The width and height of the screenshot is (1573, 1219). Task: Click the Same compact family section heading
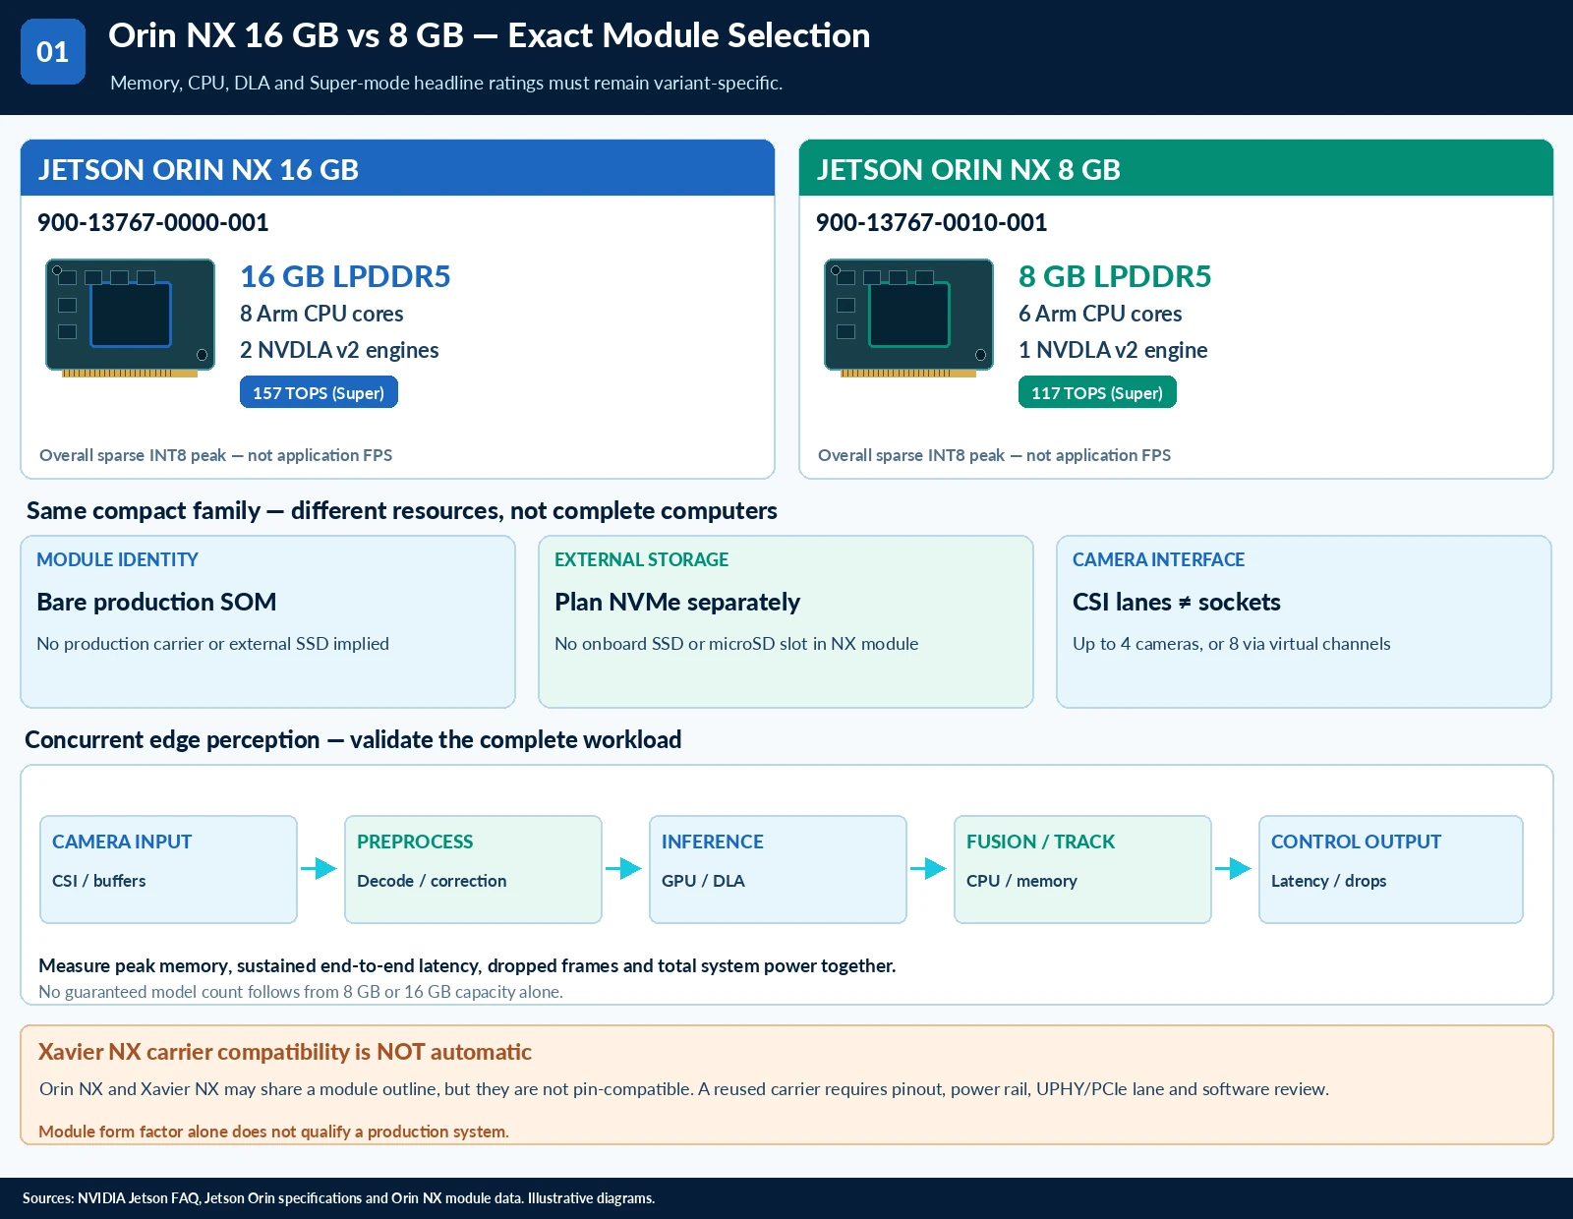[x=402, y=510]
